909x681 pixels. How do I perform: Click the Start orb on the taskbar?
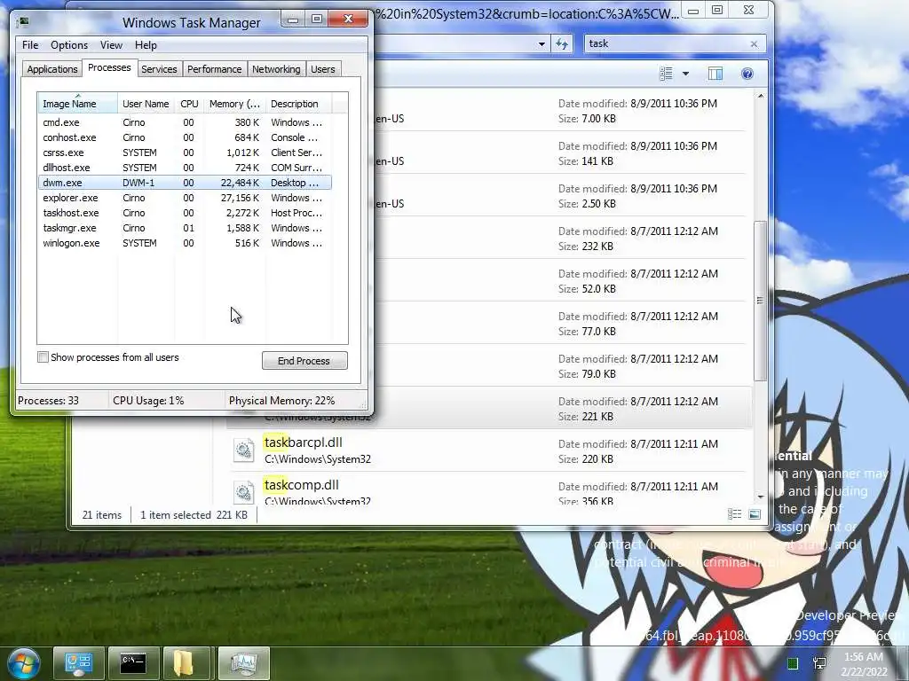[24, 663]
